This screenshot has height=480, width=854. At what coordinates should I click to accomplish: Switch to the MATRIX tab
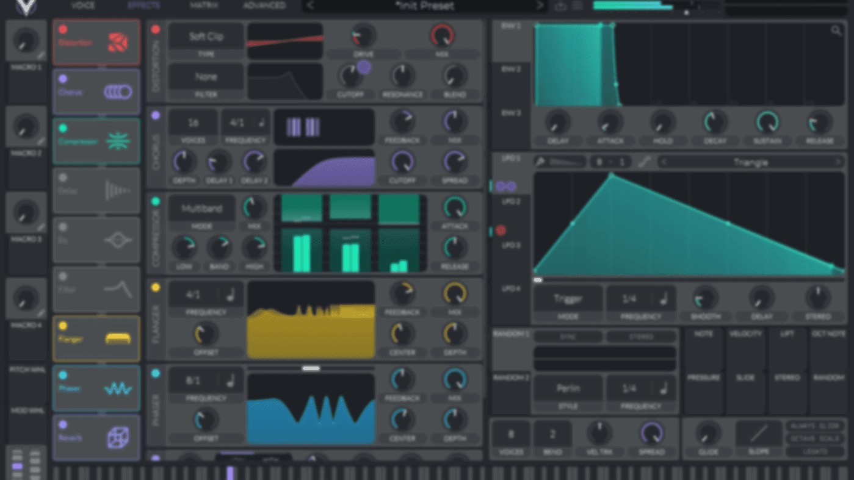pos(204,5)
